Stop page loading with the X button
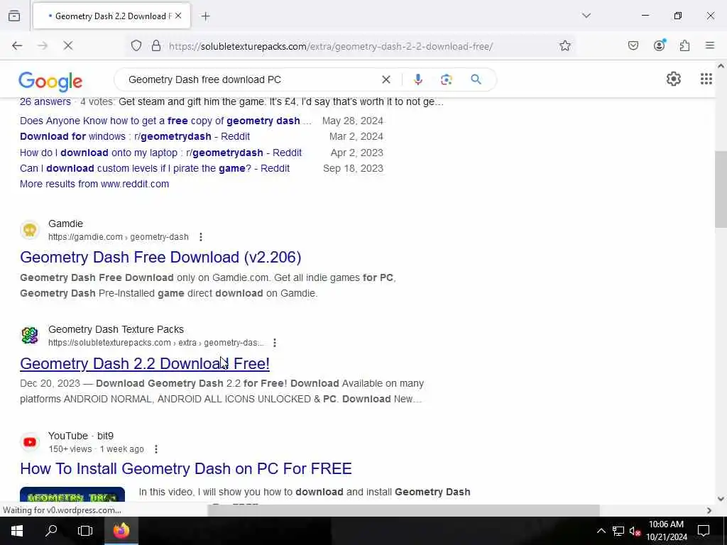 (68, 45)
